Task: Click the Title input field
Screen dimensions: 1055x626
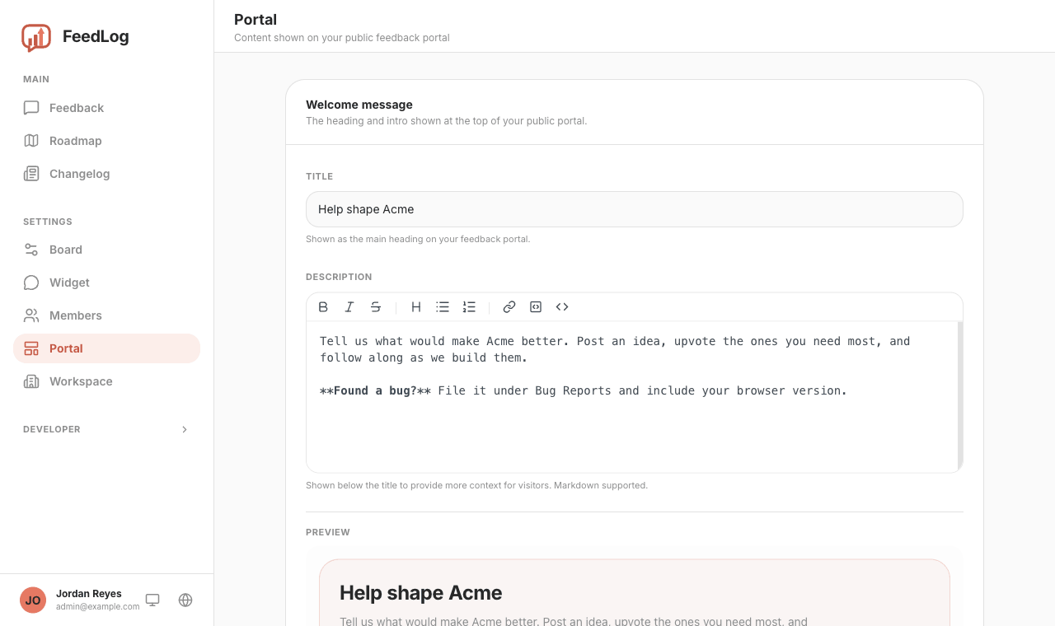Action: pos(634,209)
